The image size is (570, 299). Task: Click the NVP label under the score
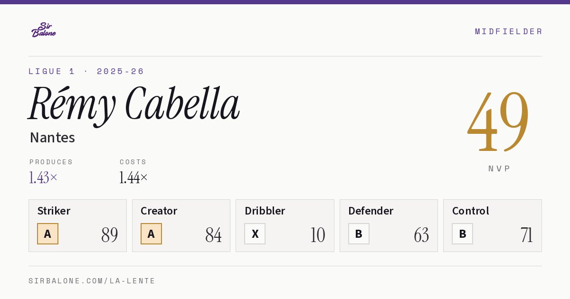499,168
